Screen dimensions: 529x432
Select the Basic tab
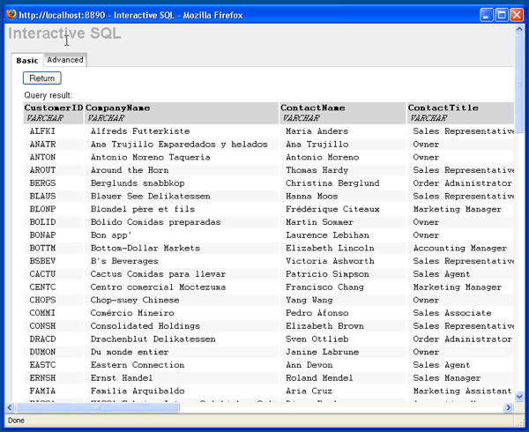tap(27, 60)
